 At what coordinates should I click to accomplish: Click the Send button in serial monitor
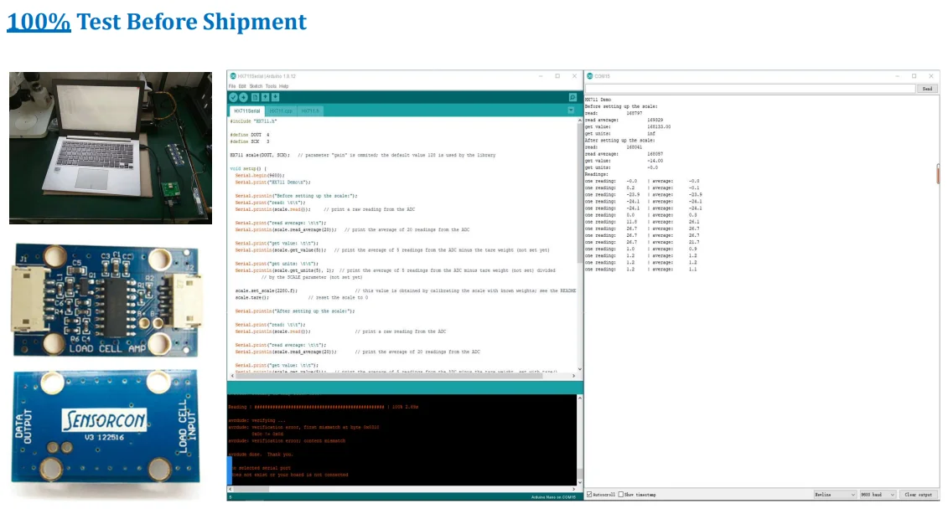tap(927, 89)
